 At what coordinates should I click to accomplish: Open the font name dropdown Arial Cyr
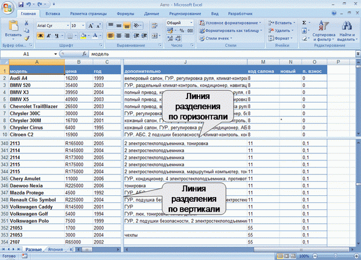click(x=68, y=26)
